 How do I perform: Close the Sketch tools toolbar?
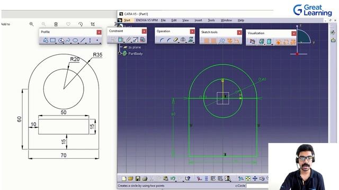(239, 32)
